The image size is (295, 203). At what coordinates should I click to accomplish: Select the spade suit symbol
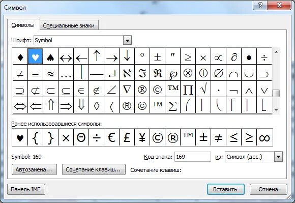tap(51, 56)
